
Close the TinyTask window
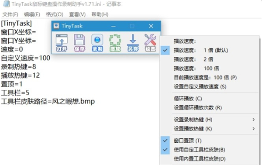click(151, 26)
